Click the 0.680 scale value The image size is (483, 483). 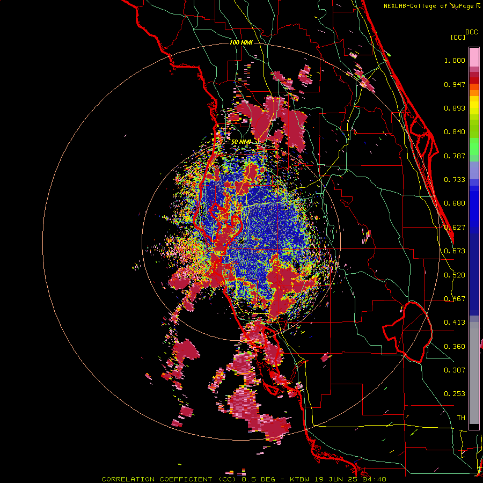[455, 203]
